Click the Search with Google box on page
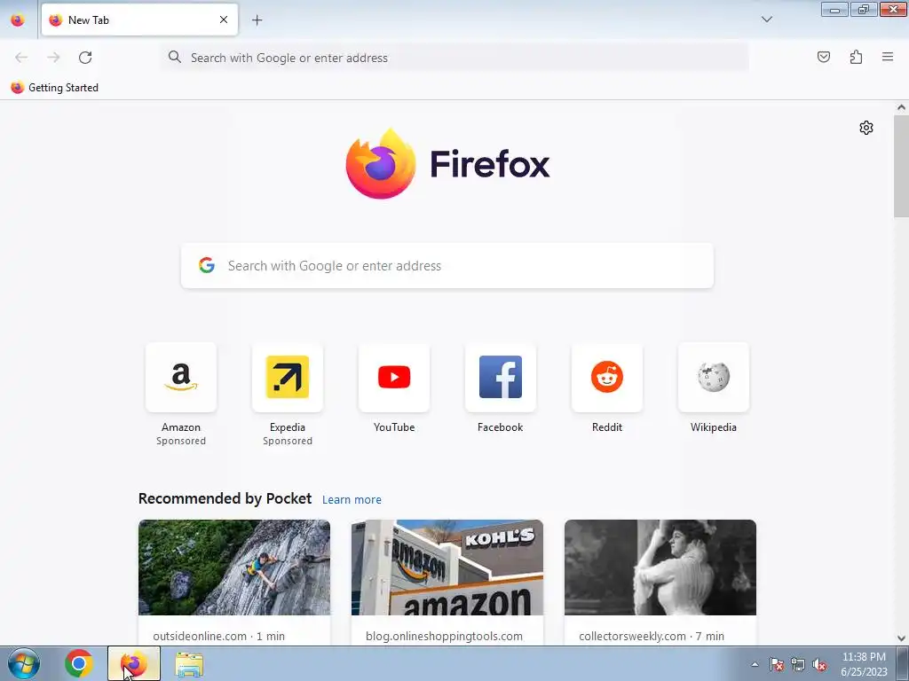Screen dimensions: 909x681 pyautogui.click(x=447, y=266)
